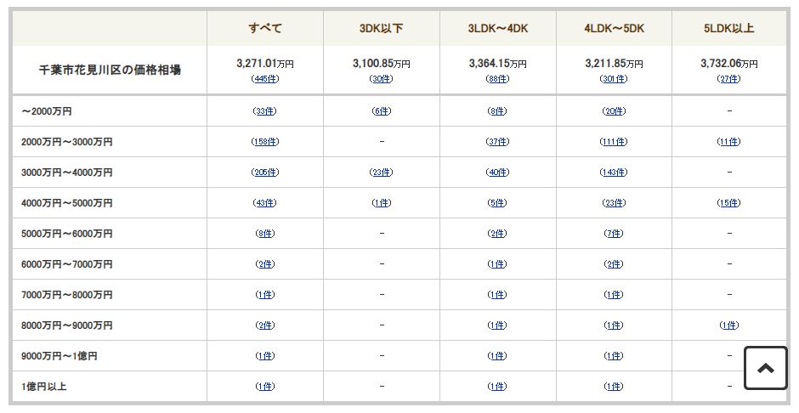The image size is (799, 413).
Task: Open 8件 in すべて column, 5000万円〜6000万円 row
Action: [265, 233]
